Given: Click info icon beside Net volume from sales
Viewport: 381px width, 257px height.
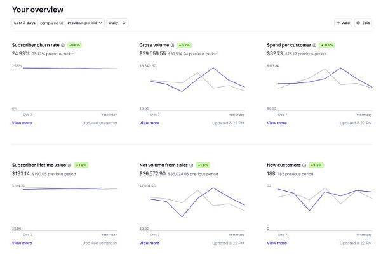Looking at the screenshot, I should coord(191,165).
